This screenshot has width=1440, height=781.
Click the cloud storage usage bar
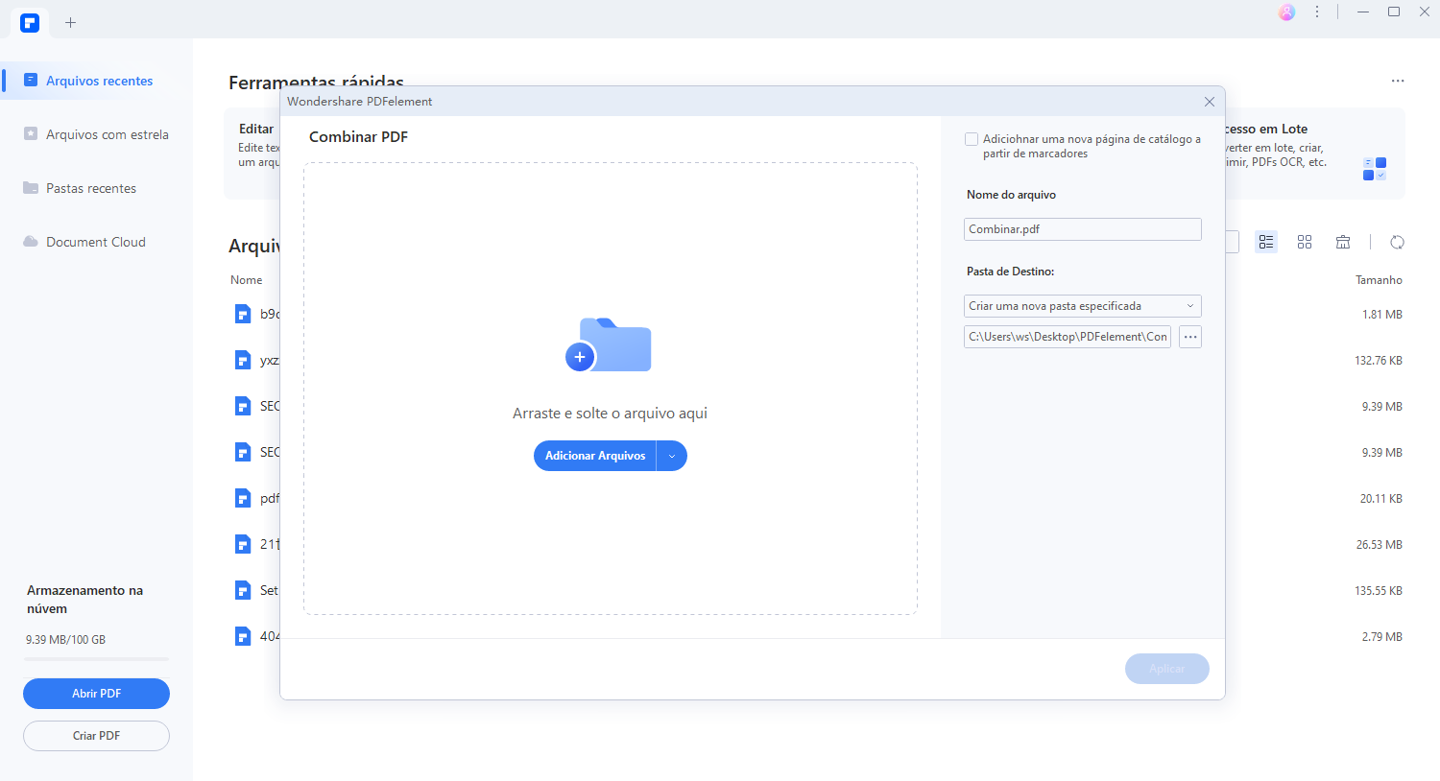click(96, 659)
